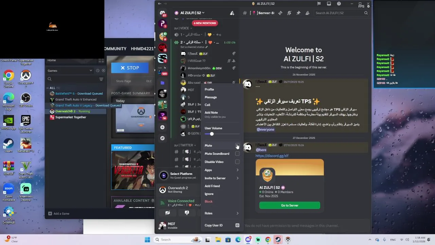Image resolution: width=435 pixels, height=245 pixels.
Task: Click Share Your Screen button in voice panel
Action: (187, 213)
